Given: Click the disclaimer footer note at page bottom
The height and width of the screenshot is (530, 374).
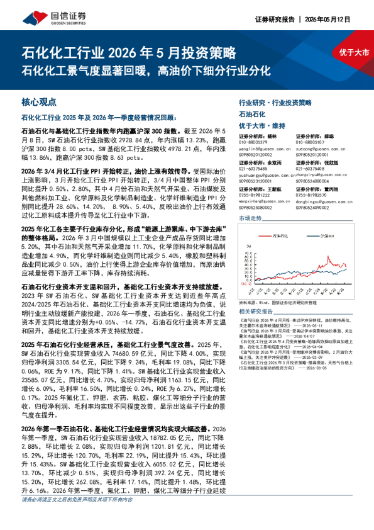Looking at the screenshot, I should coord(77,500).
